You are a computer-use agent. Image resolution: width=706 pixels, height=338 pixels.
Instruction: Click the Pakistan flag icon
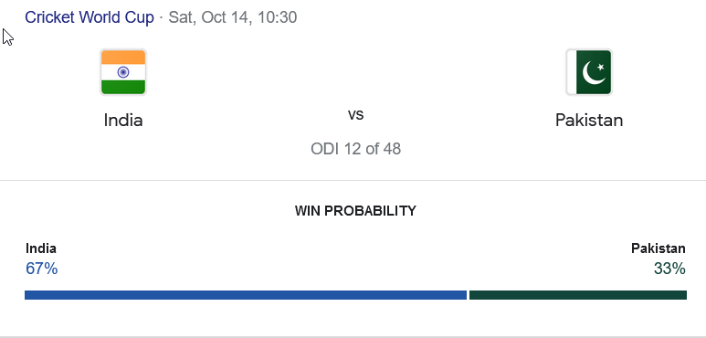(589, 72)
